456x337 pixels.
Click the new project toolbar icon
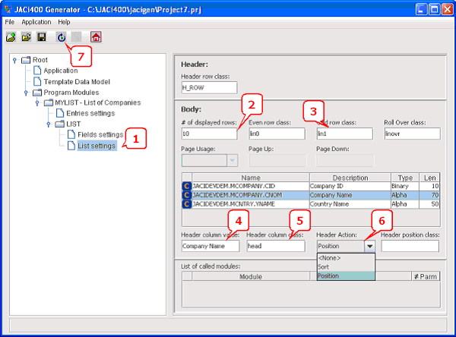[11, 36]
